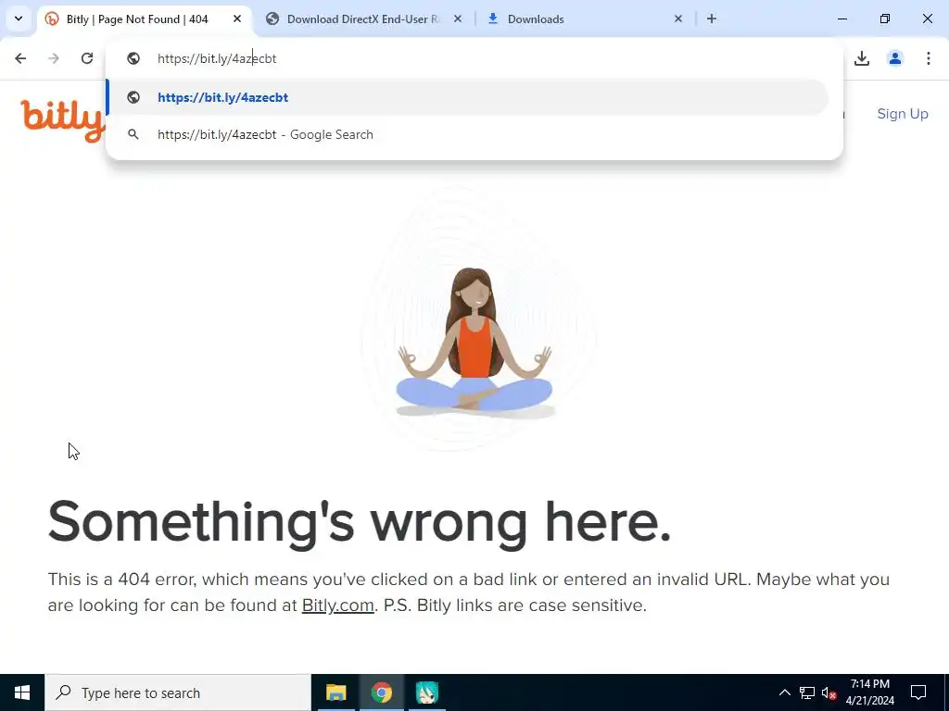This screenshot has width=949, height=711.
Task: Open the Windows Start menu
Action: pyautogui.click(x=22, y=692)
